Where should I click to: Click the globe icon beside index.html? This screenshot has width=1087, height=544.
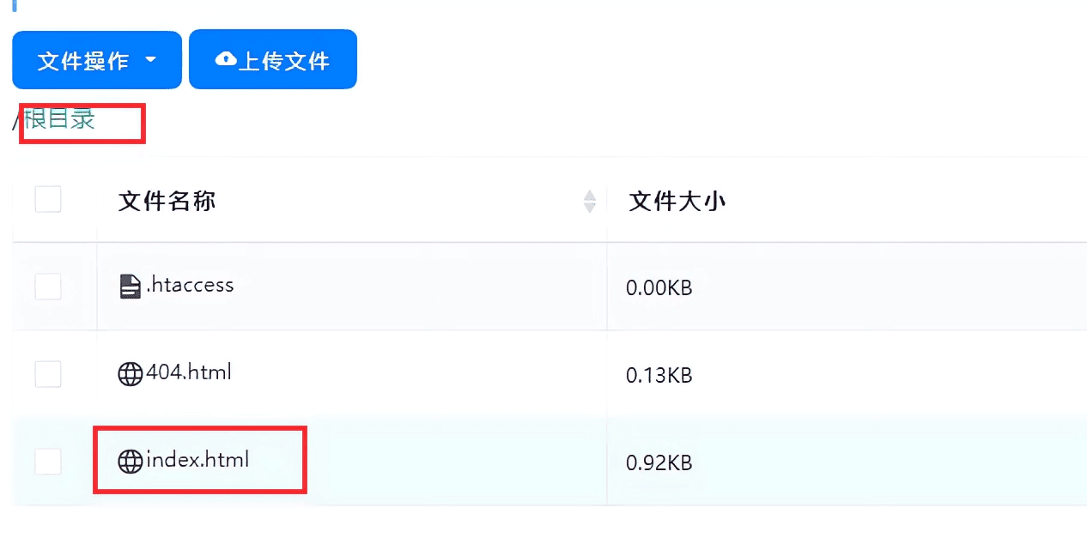pyautogui.click(x=130, y=462)
